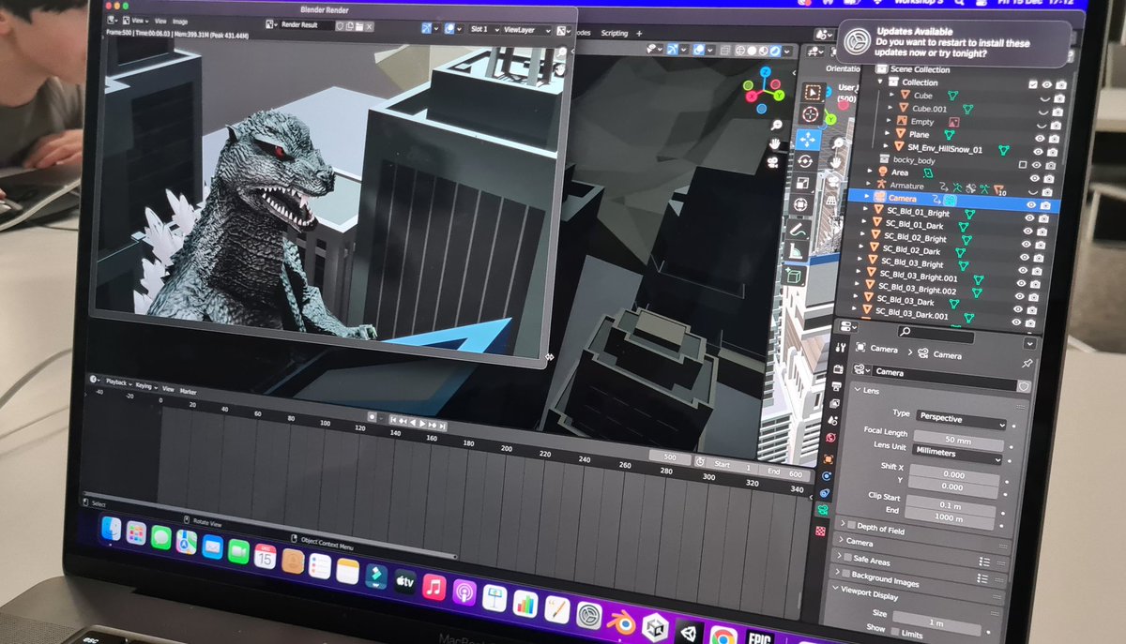Open the lens Type Perspective dropdown
This screenshot has height=644, width=1126.
point(959,418)
